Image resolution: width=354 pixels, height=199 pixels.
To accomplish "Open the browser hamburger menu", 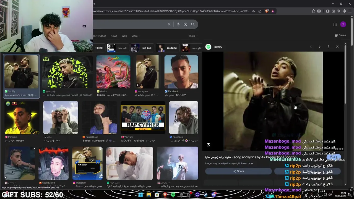I will click(350, 11).
